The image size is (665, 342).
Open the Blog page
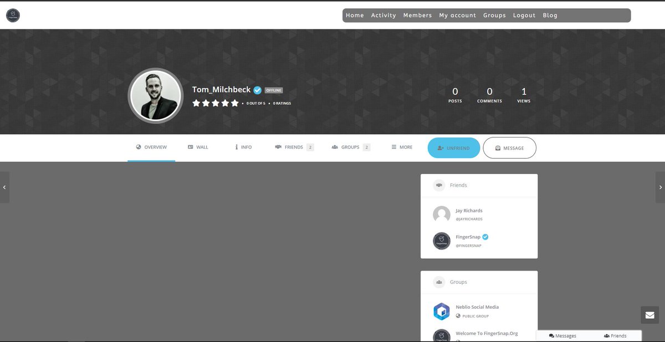[550, 16]
